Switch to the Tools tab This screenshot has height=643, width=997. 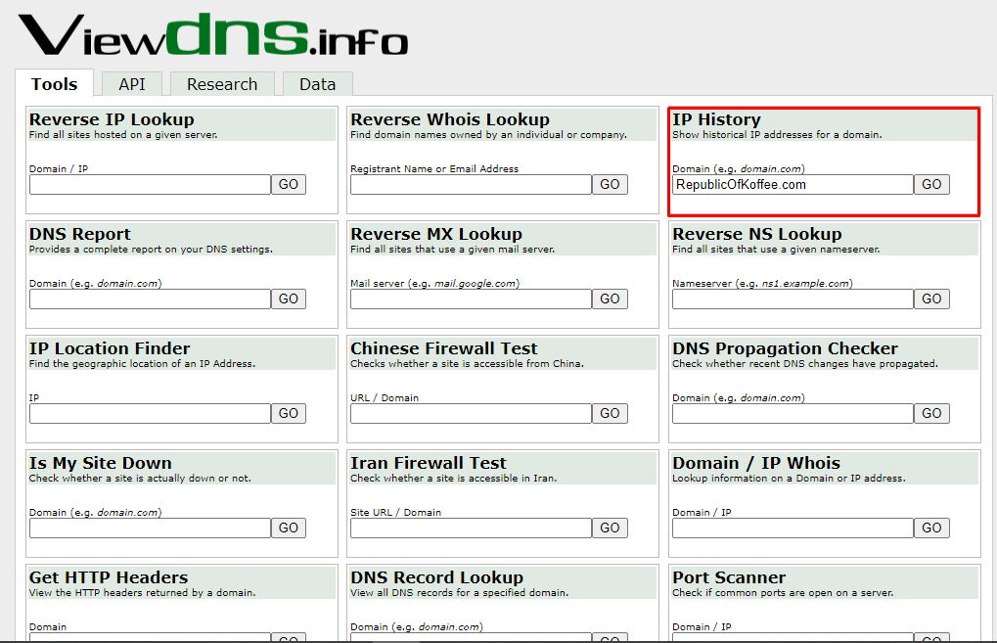click(55, 83)
